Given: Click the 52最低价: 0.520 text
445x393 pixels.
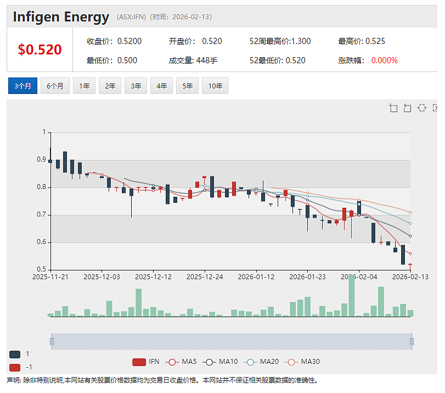Looking at the screenshot, I should pos(277,60).
